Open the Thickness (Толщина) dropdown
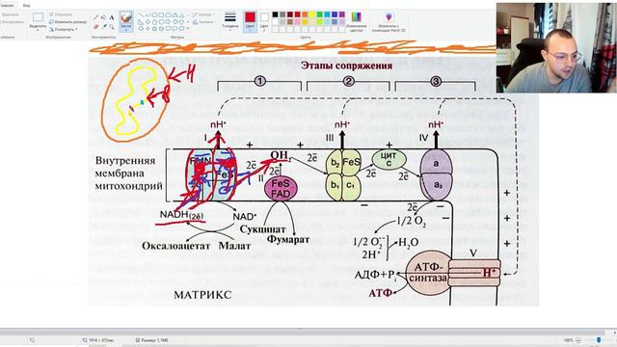 click(230, 21)
